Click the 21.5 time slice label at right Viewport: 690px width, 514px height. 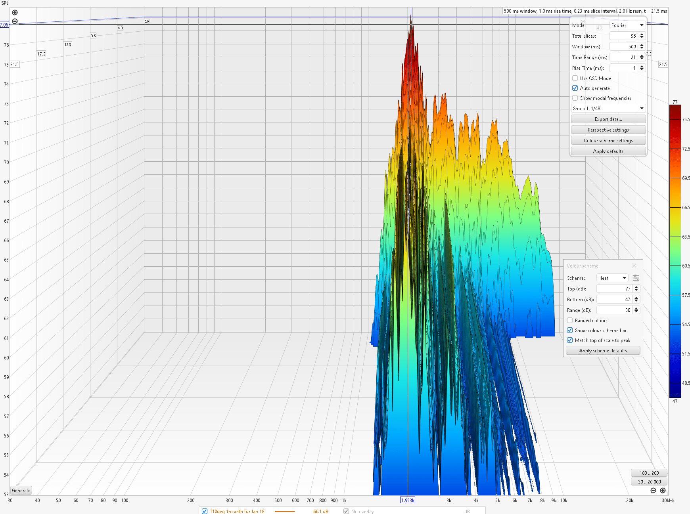[x=663, y=64]
